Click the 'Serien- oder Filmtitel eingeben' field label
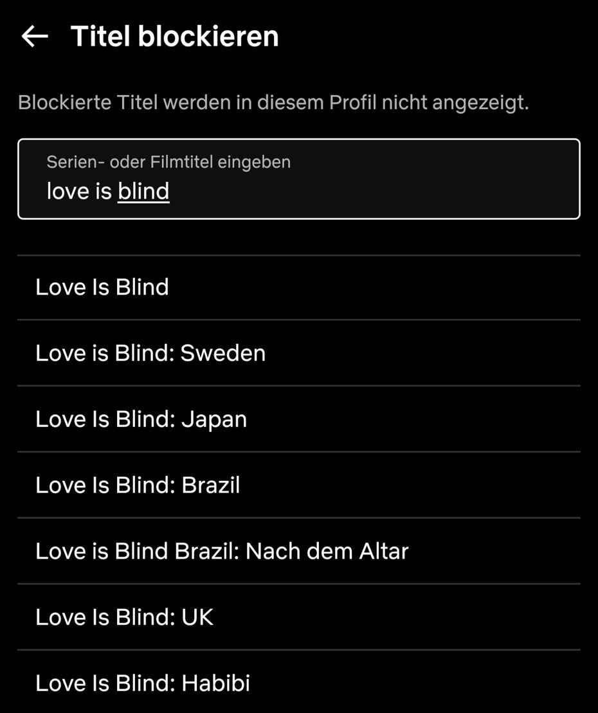Viewport: 598px width, 713px height. tap(168, 162)
